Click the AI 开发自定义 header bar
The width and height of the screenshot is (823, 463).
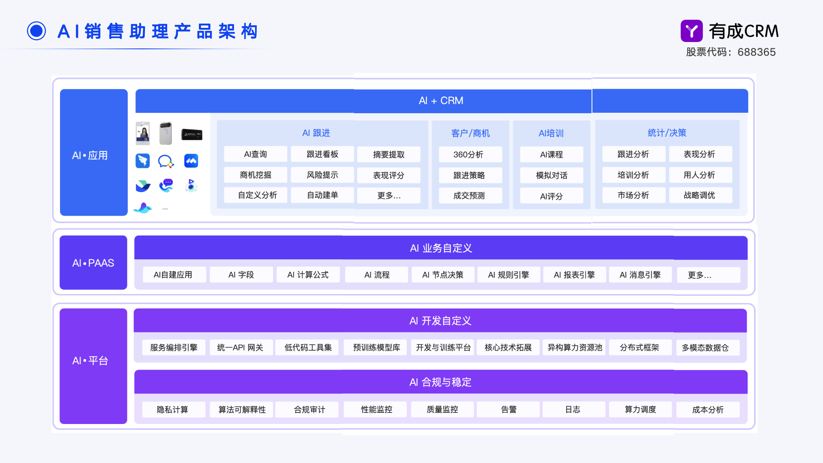tap(440, 321)
